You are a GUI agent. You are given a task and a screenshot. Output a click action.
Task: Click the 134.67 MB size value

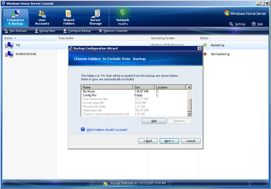(x=141, y=91)
